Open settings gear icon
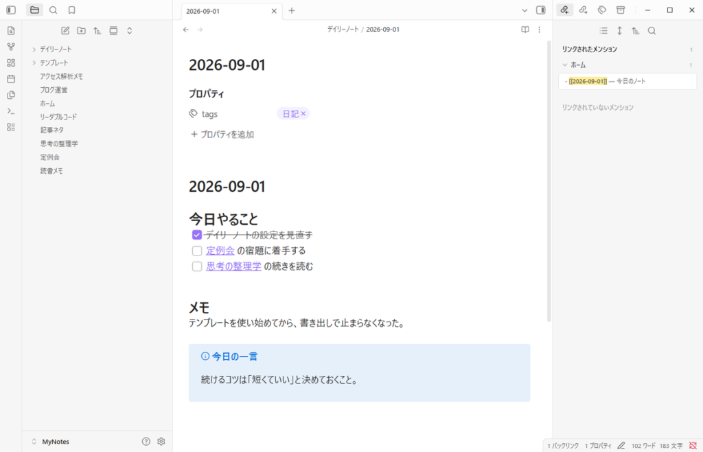 161,441
